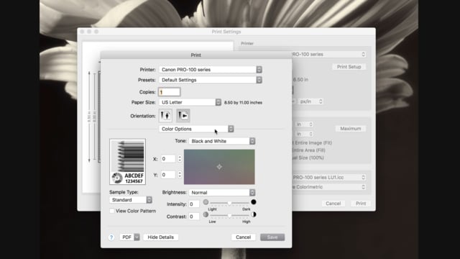Click inside the color tone balance gradient area
This screenshot has height=259, width=460.
click(219, 167)
